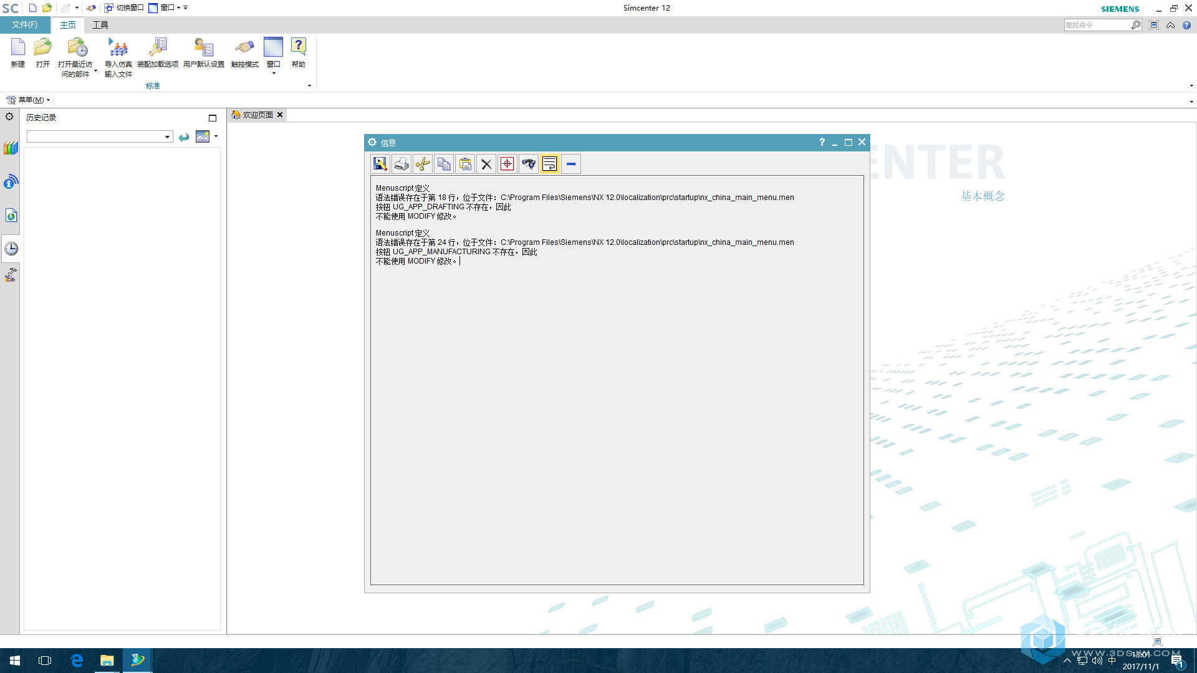
Task: Open 装配加载选项 from the ribbon
Action: point(158,52)
